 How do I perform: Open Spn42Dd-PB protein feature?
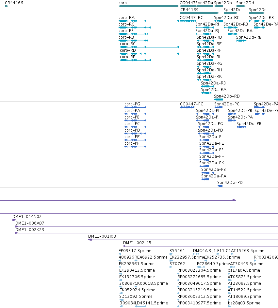pyautogui.click(x=241, y=127)
